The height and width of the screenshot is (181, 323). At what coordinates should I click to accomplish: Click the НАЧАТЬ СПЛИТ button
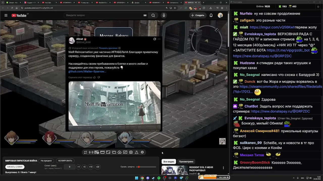point(15,167)
